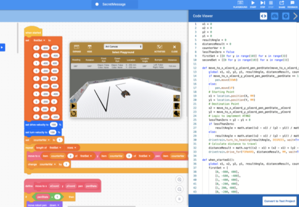Open the Playground window from the toolbar
Image resolution: width=299 pixels, height=207 pixels.
[240, 5]
